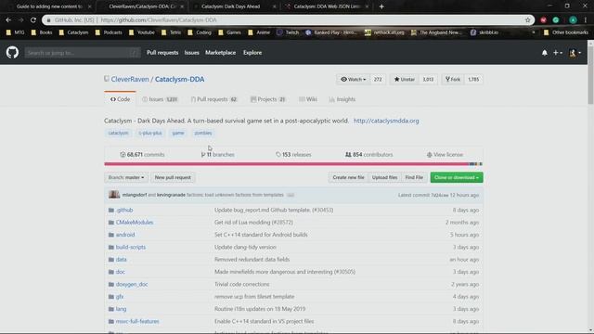Go to the GitHub home logo

(x=12, y=52)
